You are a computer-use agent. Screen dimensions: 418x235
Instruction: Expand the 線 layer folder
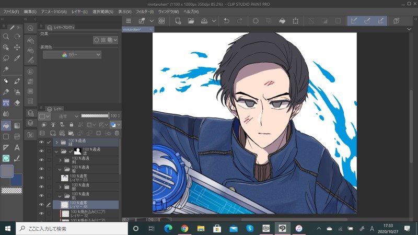[x=56, y=142]
